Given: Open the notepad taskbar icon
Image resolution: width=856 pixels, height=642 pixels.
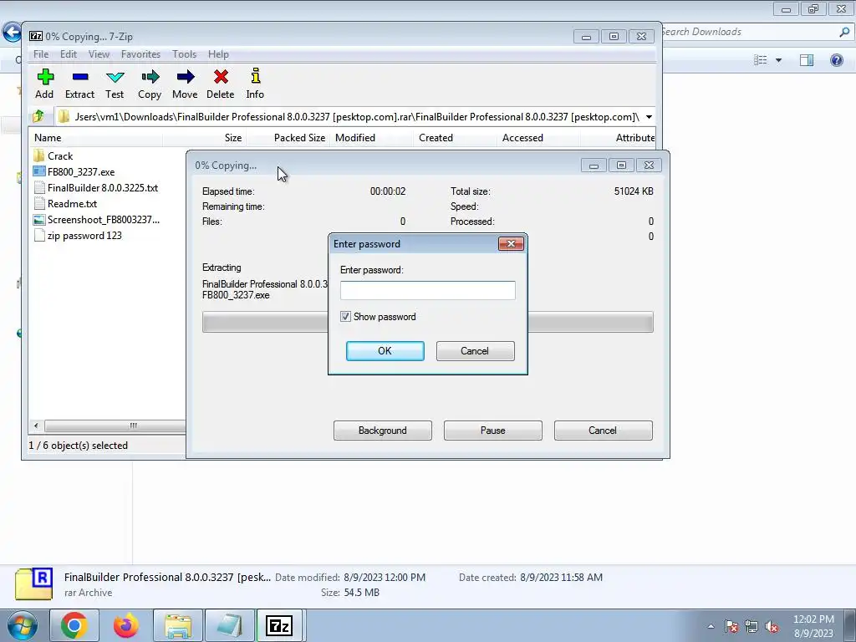Looking at the screenshot, I should pyautogui.click(x=229, y=625).
